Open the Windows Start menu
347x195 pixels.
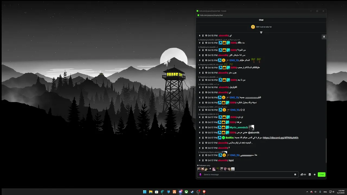pyautogui.click(x=145, y=192)
